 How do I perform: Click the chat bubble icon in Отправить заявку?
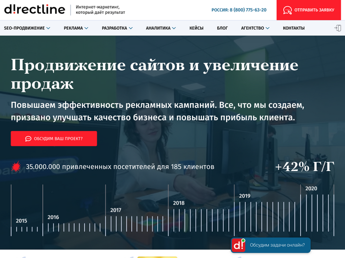(x=287, y=10)
